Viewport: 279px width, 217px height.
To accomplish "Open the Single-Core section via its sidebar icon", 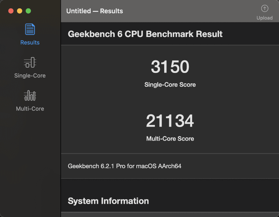I will tap(30, 62).
